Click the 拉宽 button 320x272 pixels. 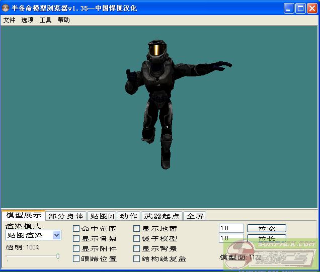click(266, 229)
